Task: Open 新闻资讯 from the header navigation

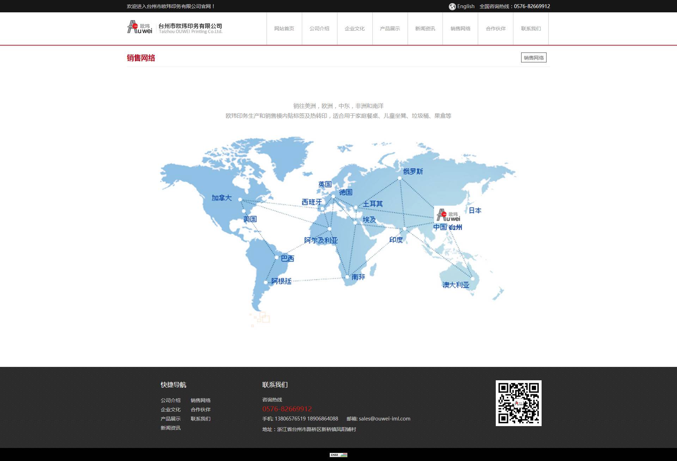Action: [x=425, y=29]
